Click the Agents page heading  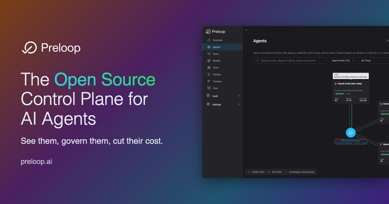pos(260,41)
